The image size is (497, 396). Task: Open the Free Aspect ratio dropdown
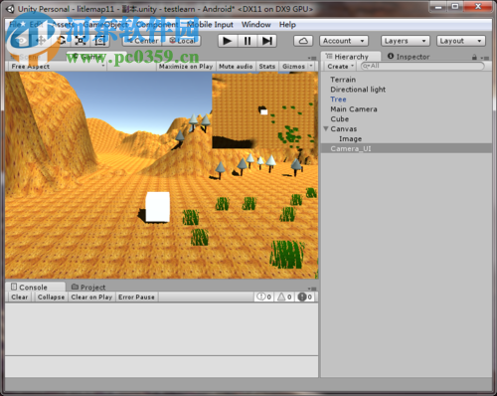pyautogui.click(x=57, y=66)
